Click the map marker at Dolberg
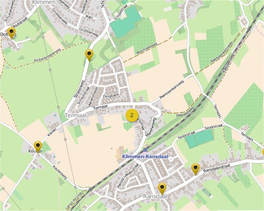 tap(11, 33)
